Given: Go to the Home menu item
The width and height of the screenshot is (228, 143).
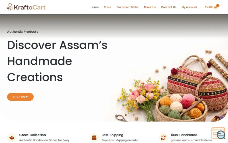Looking at the screenshot, I should (95, 7).
